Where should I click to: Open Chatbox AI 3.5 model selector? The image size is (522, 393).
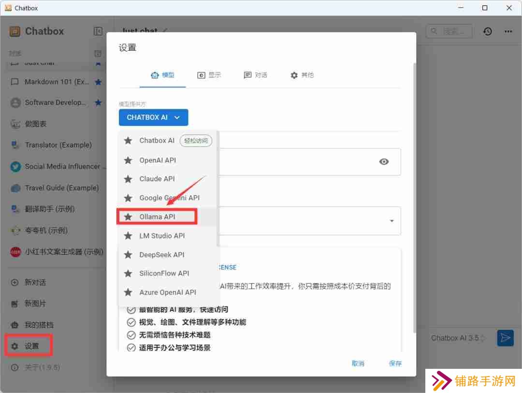pos(458,338)
